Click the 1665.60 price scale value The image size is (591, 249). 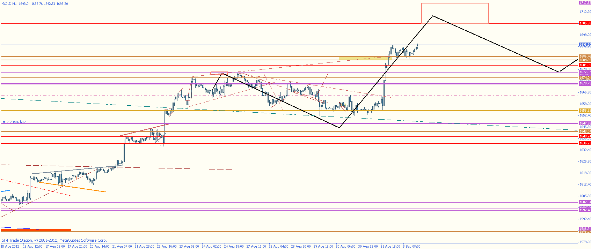pyautogui.click(x=585, y=92)
